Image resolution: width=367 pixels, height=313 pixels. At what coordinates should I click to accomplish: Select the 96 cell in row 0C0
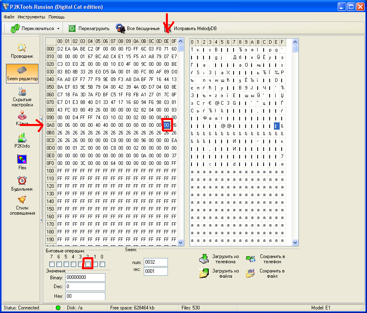pos(143,140)
